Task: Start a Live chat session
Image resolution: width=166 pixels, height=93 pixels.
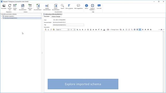Action: [99, 6]
